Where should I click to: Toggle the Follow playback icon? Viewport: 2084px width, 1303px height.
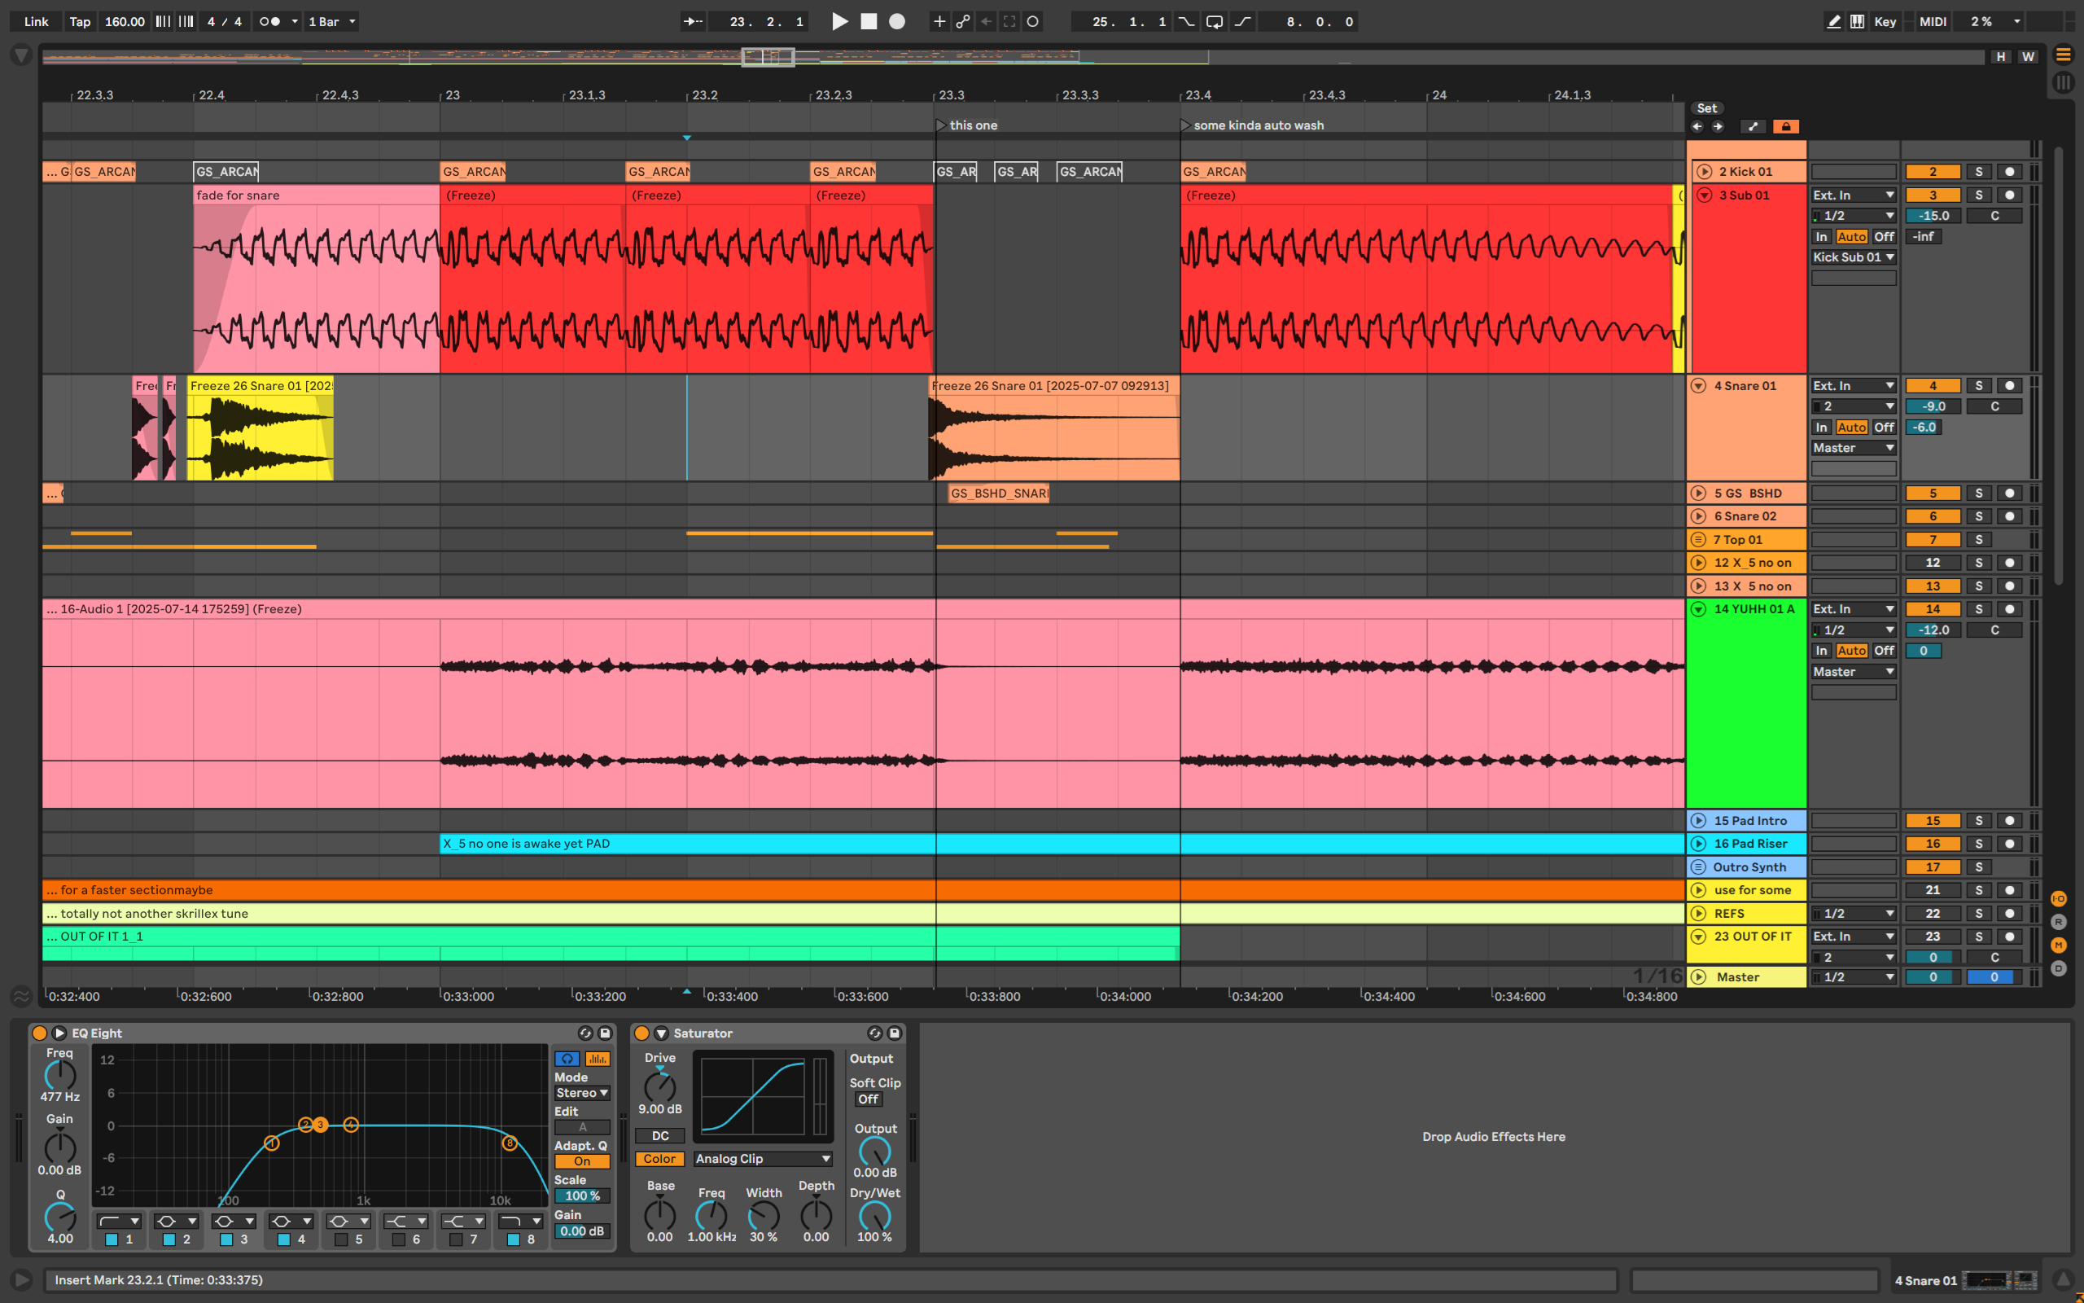(x=693, y=21)
